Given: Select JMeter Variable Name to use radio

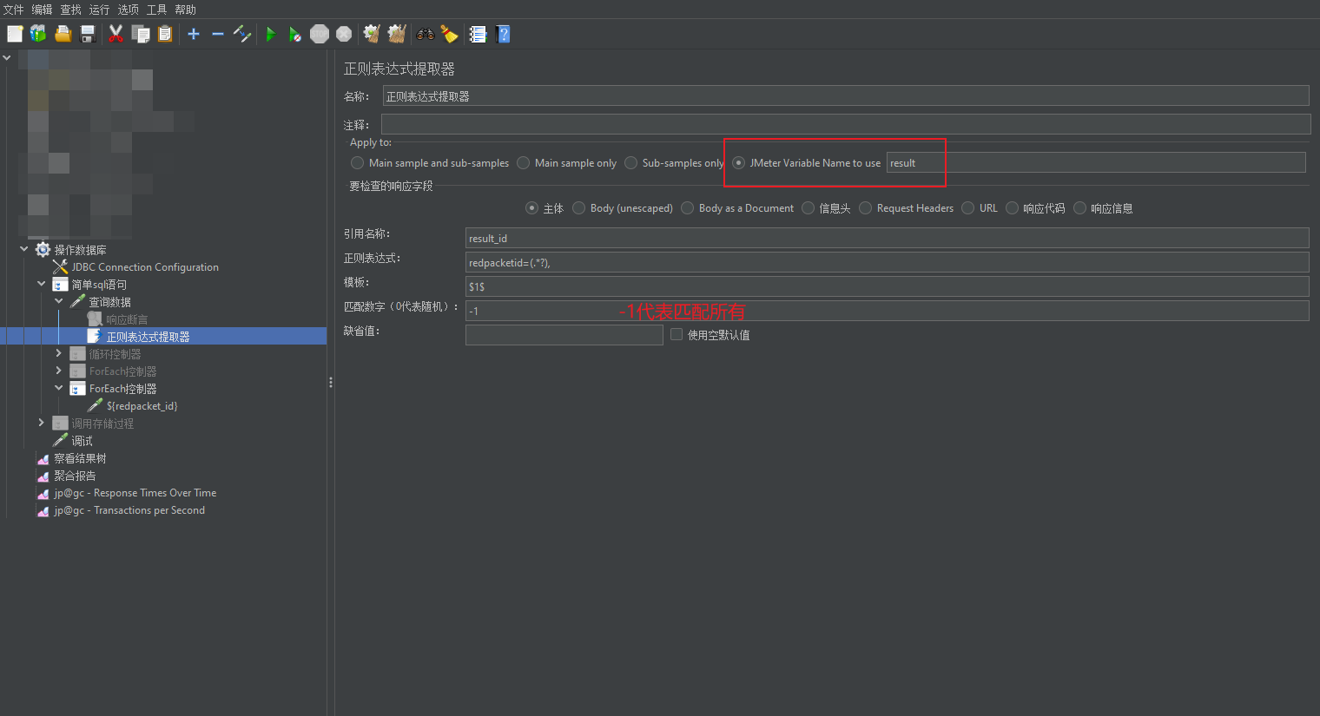Looking at the screenshot, I should (x=738, y=163).
